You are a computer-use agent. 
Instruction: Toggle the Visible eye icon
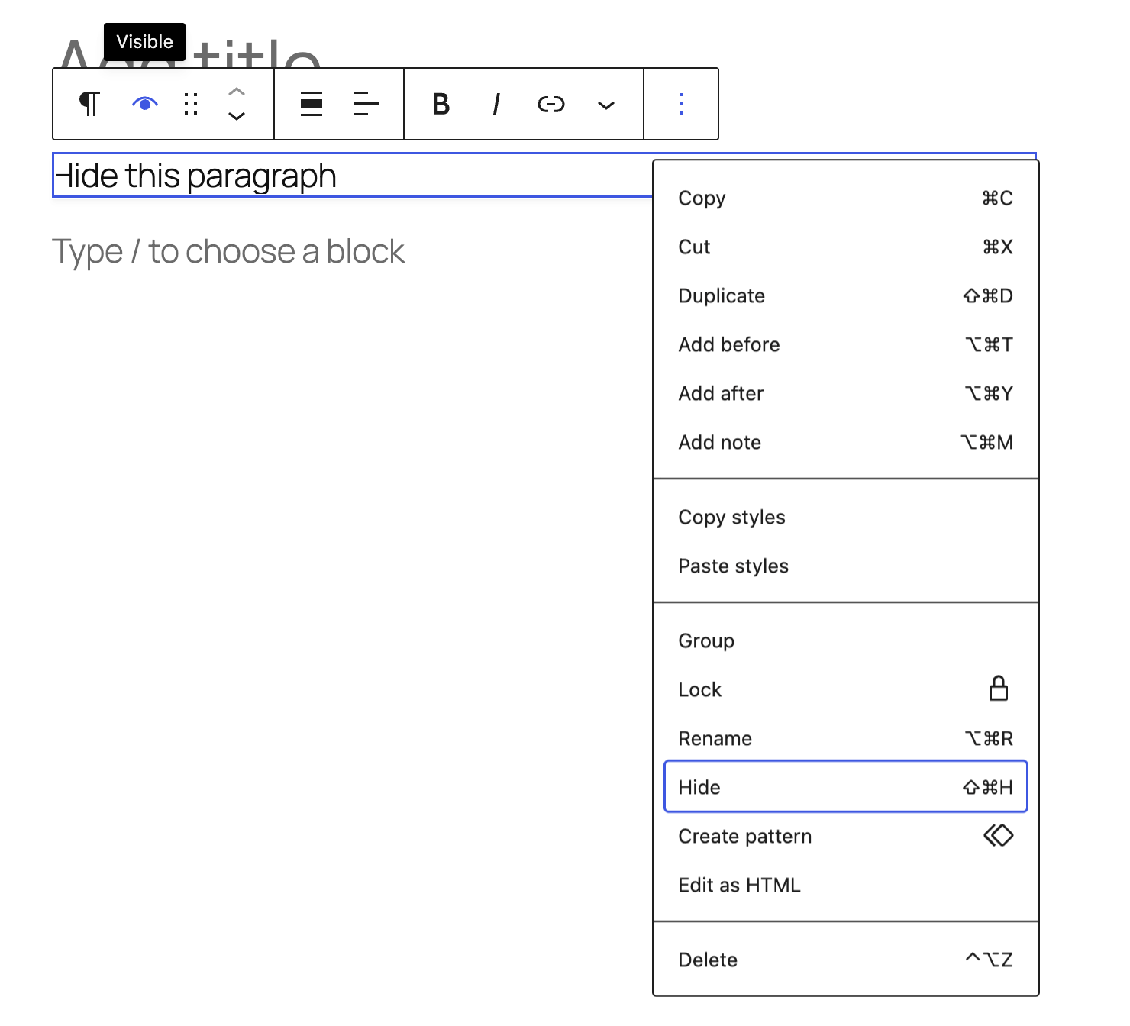pos(145,104)
